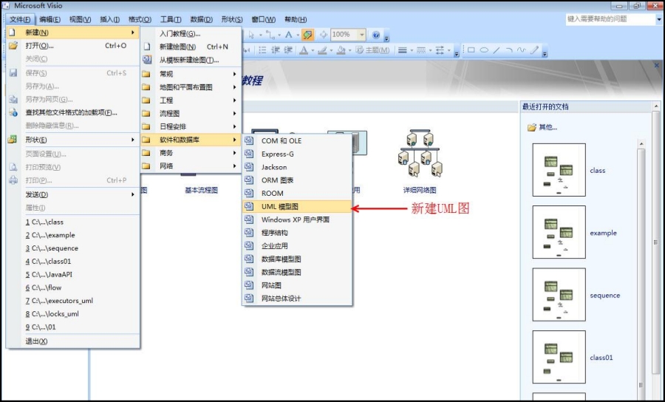Open the class01 recent document thumbnail
The height and width of the screenshot is (402, 665).
(x=559, y=357)
